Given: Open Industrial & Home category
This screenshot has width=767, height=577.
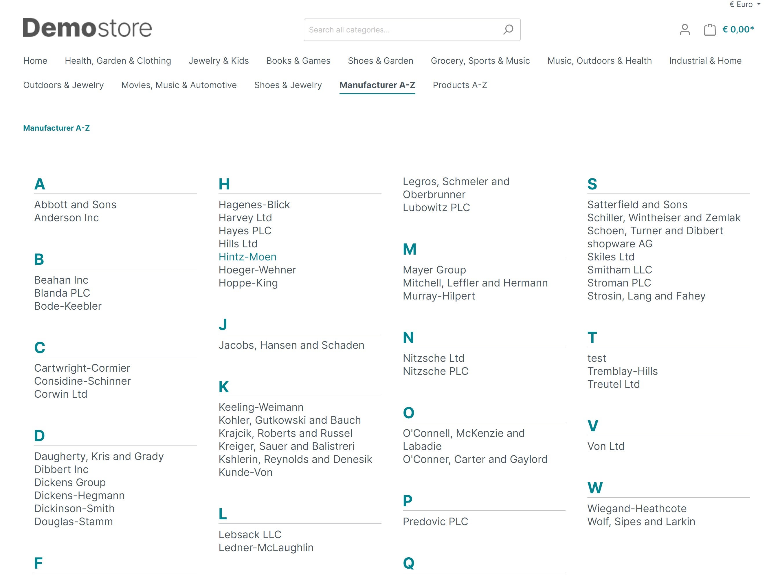Looking at the screenshot, I should (x=705, y=61).
